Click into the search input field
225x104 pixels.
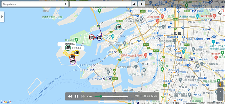tap(101, 4)
